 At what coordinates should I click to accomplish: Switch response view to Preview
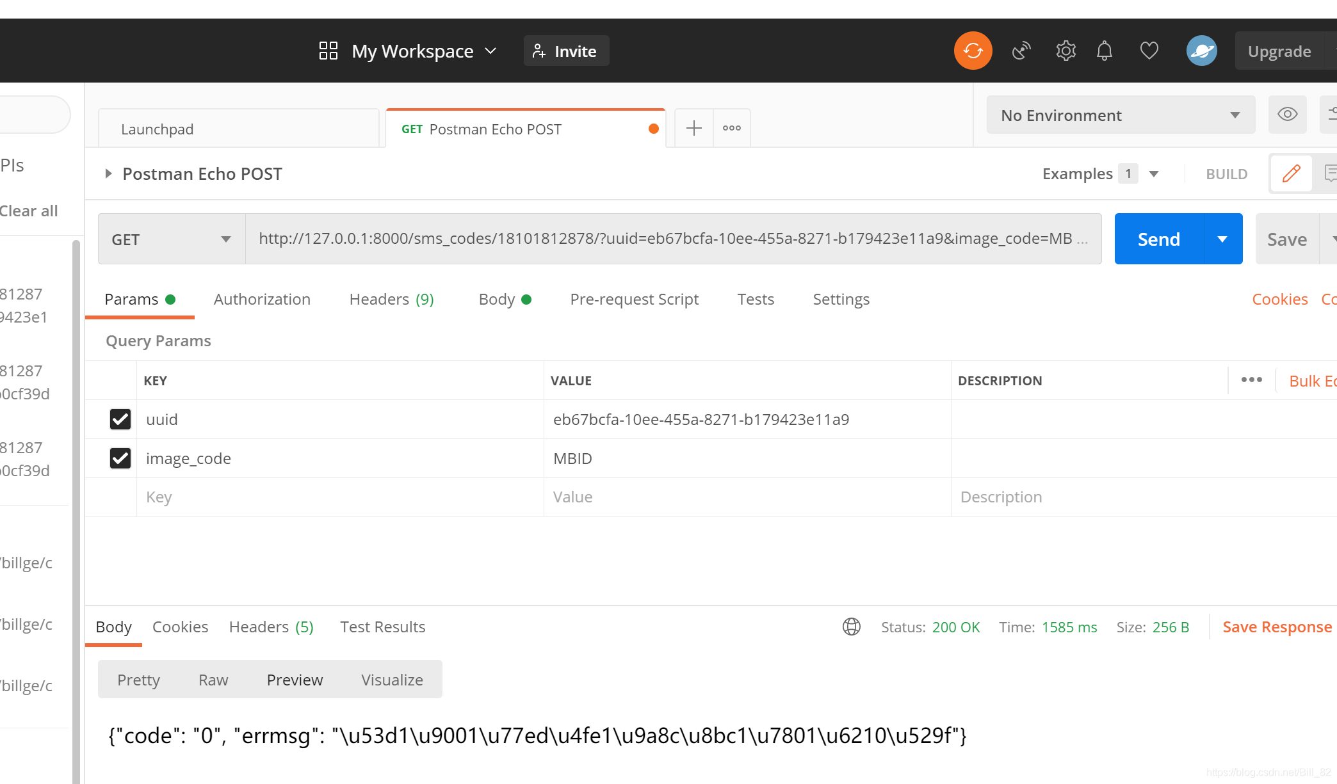click(295, 680)
